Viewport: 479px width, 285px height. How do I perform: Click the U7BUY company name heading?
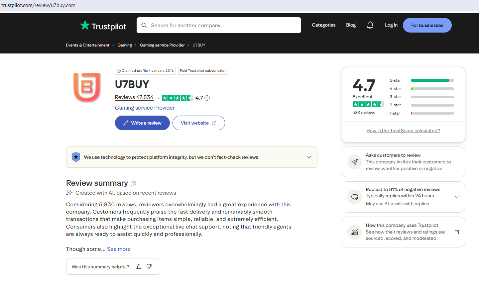132,84
